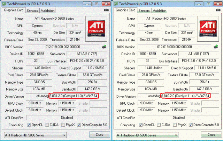Click Catalyst 11.4 driver version field
This screenshot has width=223, height=141.
click(178, 96)
